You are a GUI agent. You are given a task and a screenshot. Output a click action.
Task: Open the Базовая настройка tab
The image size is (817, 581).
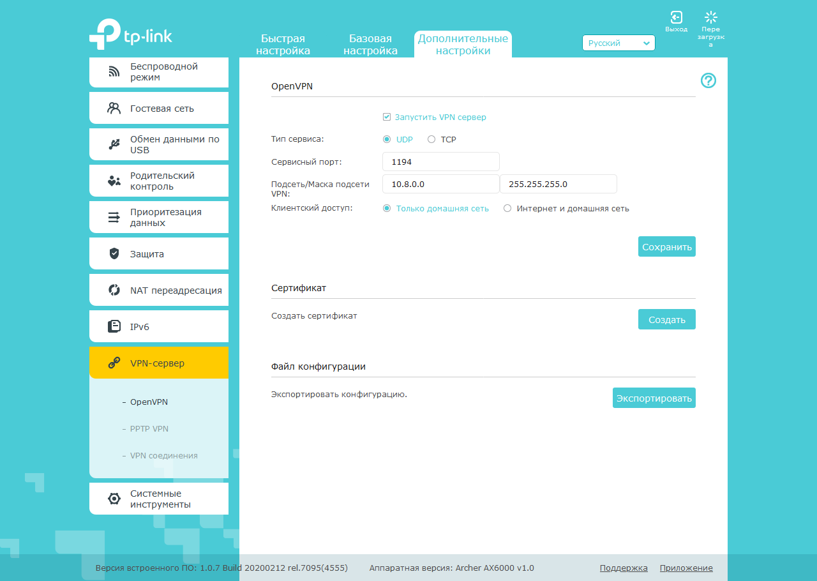coord(370,45)
